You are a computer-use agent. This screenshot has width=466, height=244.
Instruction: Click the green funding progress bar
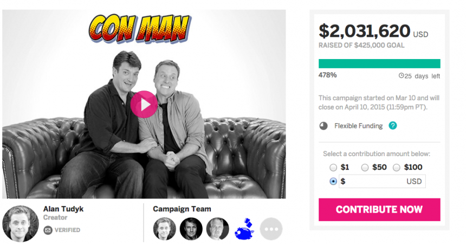click(x=379, y=63)
